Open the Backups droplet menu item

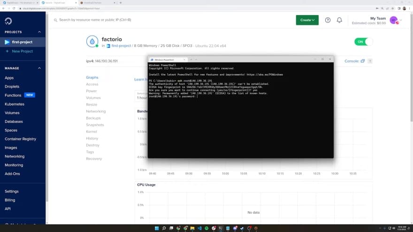93,118
